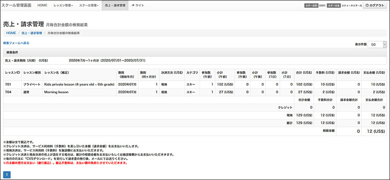
Task: Click the 102 (US$) total in row 701
Action: click(304, 84)
